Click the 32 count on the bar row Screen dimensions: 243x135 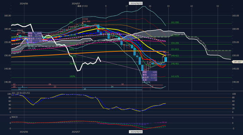pyautogui.click(x=123, y=84)
